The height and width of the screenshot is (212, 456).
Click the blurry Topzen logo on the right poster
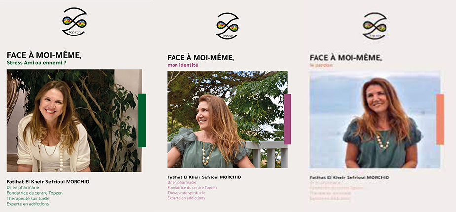(x=375, y=26)
